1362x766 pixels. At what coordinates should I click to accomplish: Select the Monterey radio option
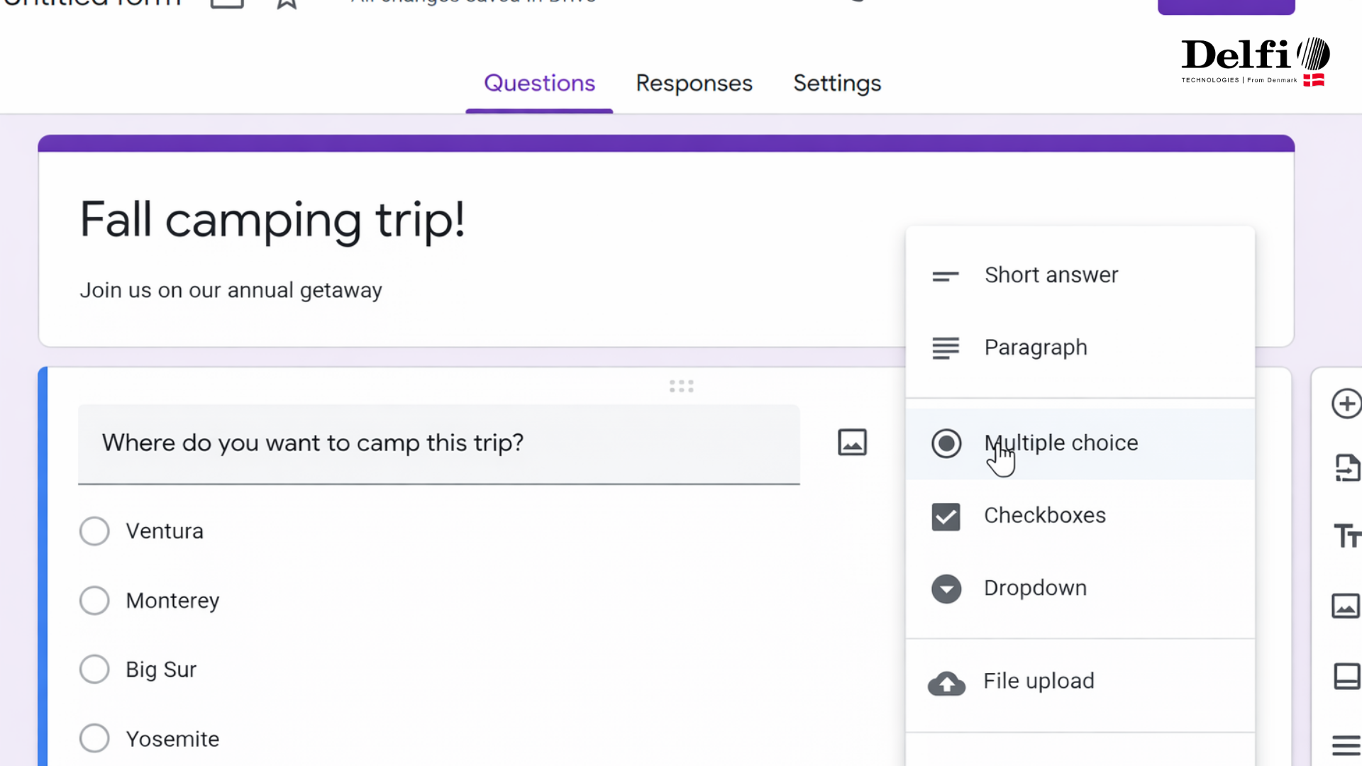tap(94, 601)
